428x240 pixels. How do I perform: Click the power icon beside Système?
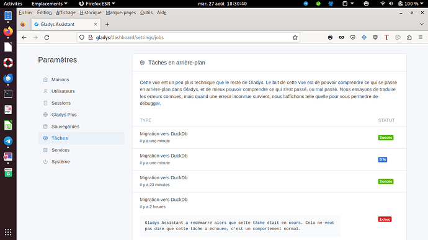point(45,162)
